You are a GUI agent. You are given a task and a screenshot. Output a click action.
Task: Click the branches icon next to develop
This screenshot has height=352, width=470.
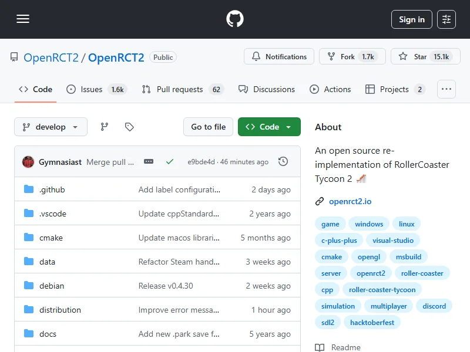tap(105, 127)
